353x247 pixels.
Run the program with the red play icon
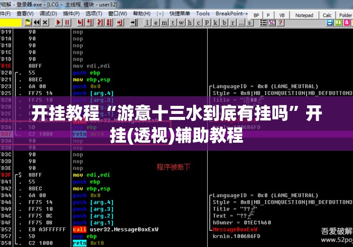point(58,23)
